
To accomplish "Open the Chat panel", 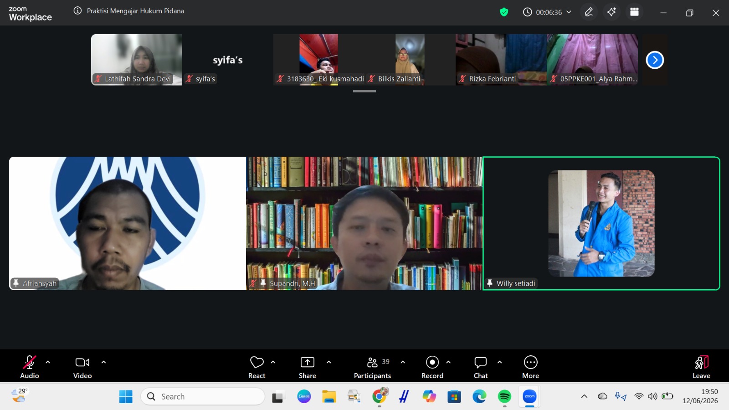I will pyautogui.click(x=481, y=367).
